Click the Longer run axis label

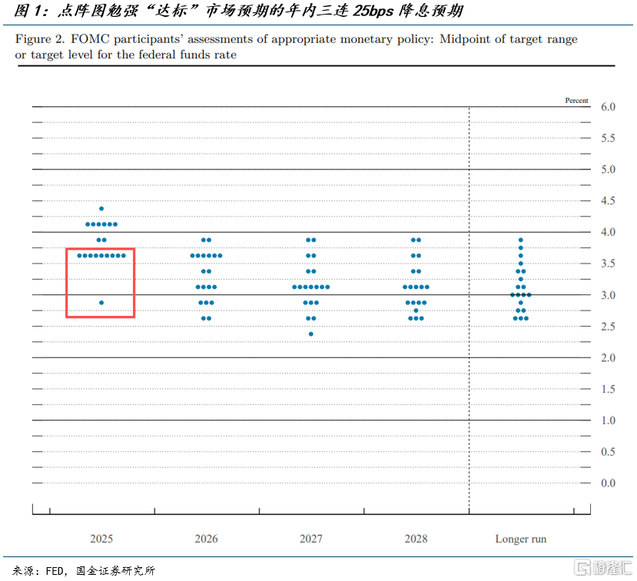click(x=520, y=539)
